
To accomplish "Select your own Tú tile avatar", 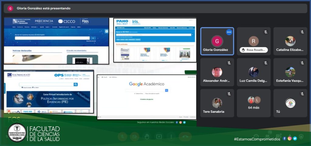I will click(290, 103).
